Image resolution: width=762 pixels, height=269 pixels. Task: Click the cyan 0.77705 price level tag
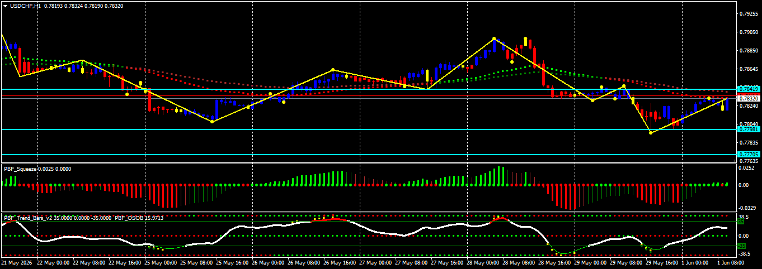click(x=749, y=154)
